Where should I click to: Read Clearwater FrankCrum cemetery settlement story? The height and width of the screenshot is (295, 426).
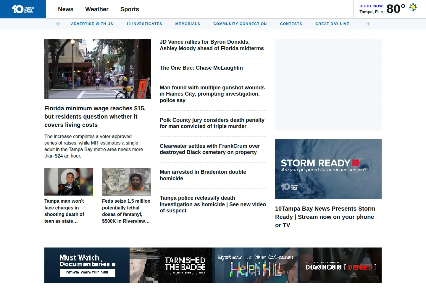pyautogui.click(x=210, y=149)
